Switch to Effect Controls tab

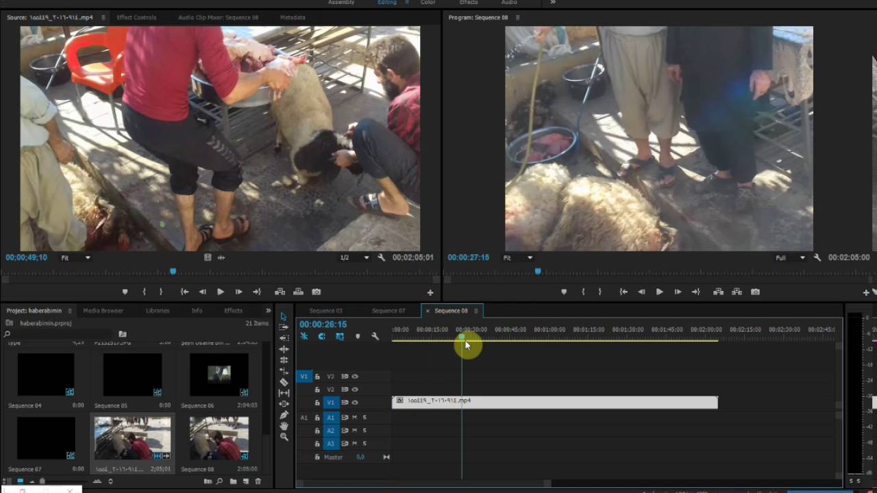[x=136, y=17]
